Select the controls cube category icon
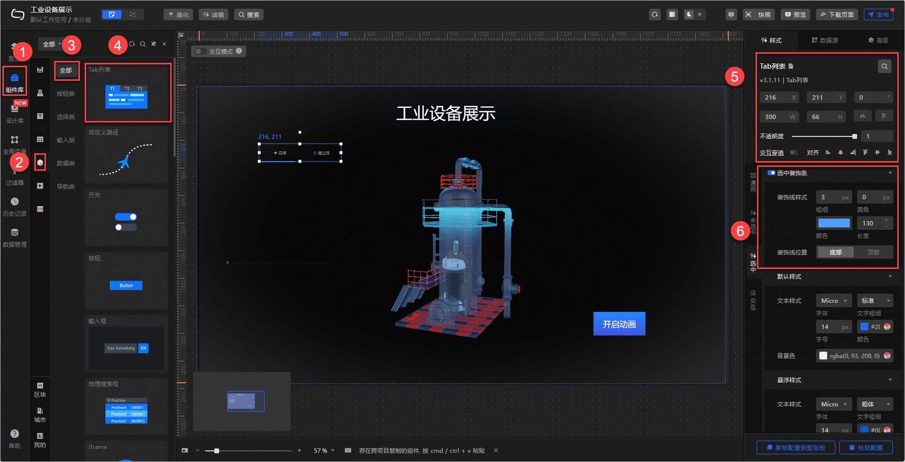905x462 pixels. pos(40,162)
